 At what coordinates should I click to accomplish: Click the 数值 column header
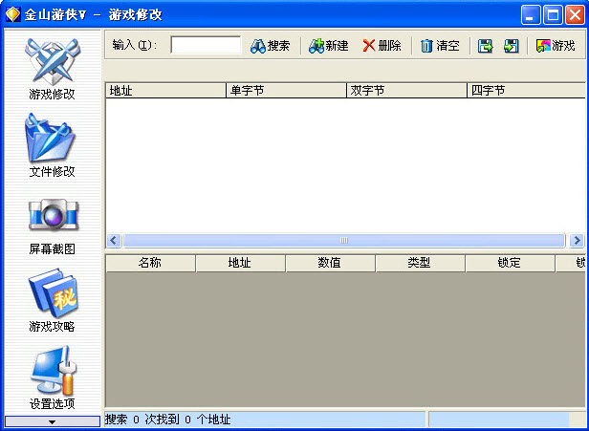tap(330, 263)
